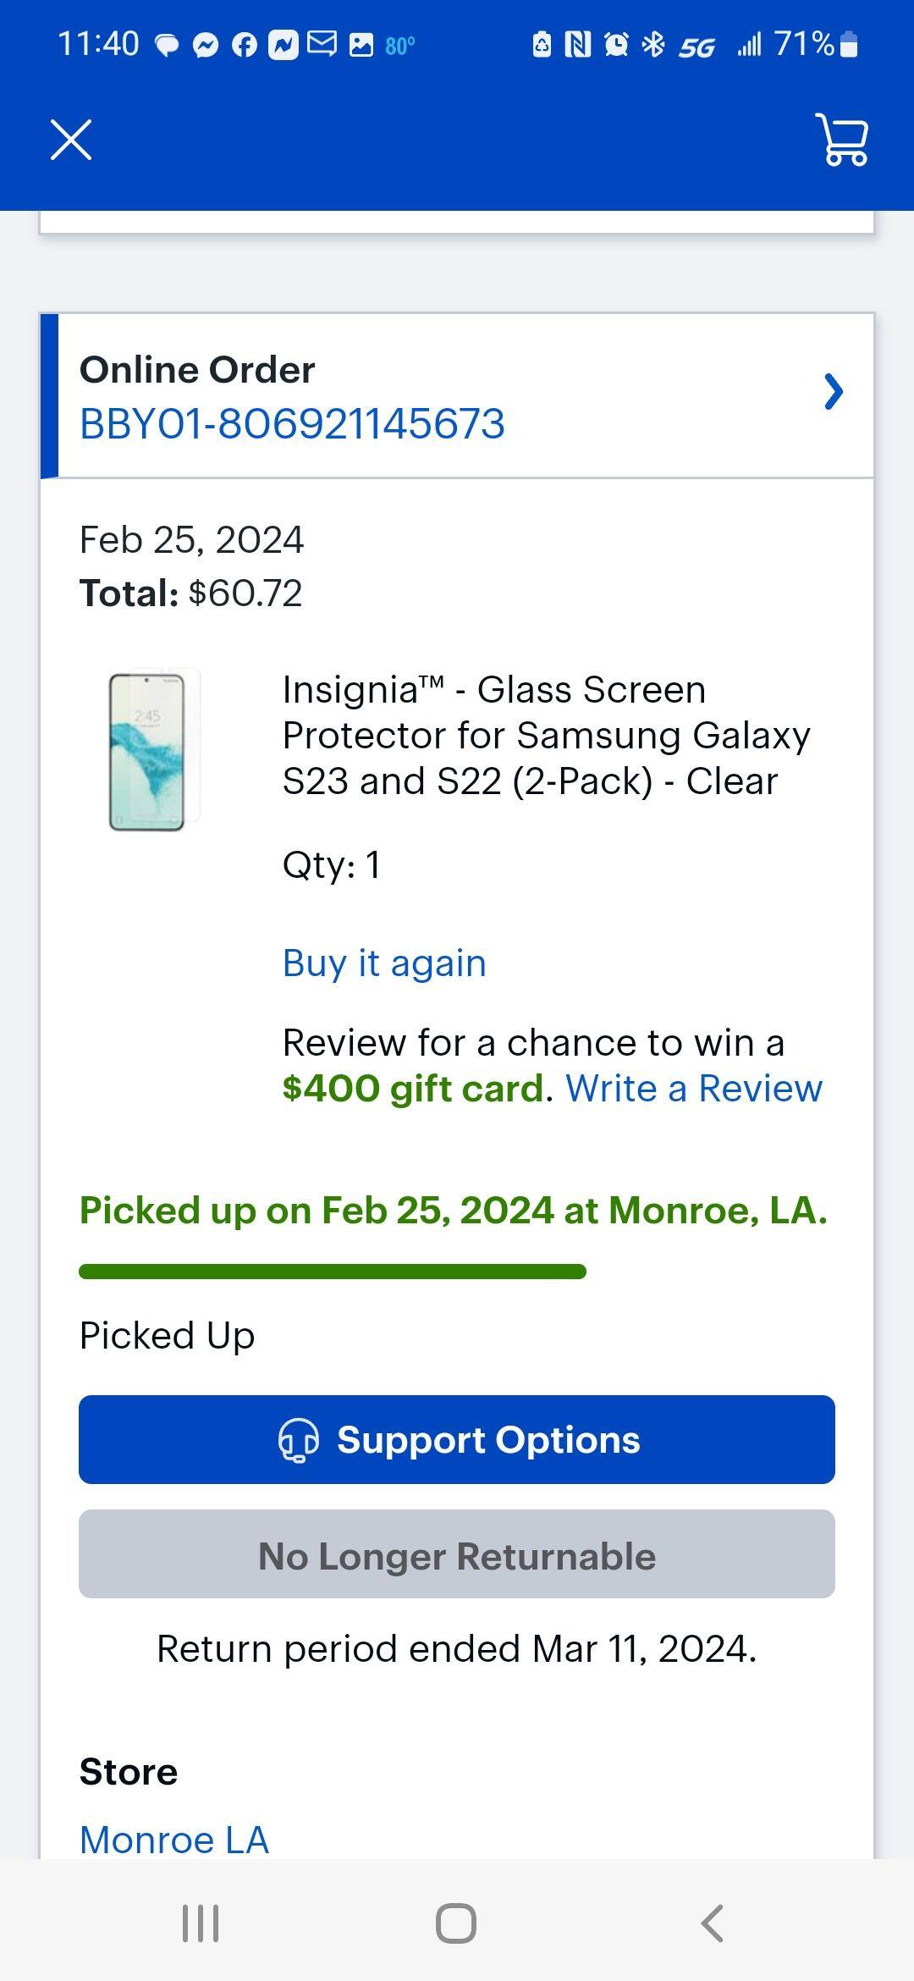Tap the No Longer Returnable button
The width and height of the screenshot is (914, 1981).
pos(457,1555)
